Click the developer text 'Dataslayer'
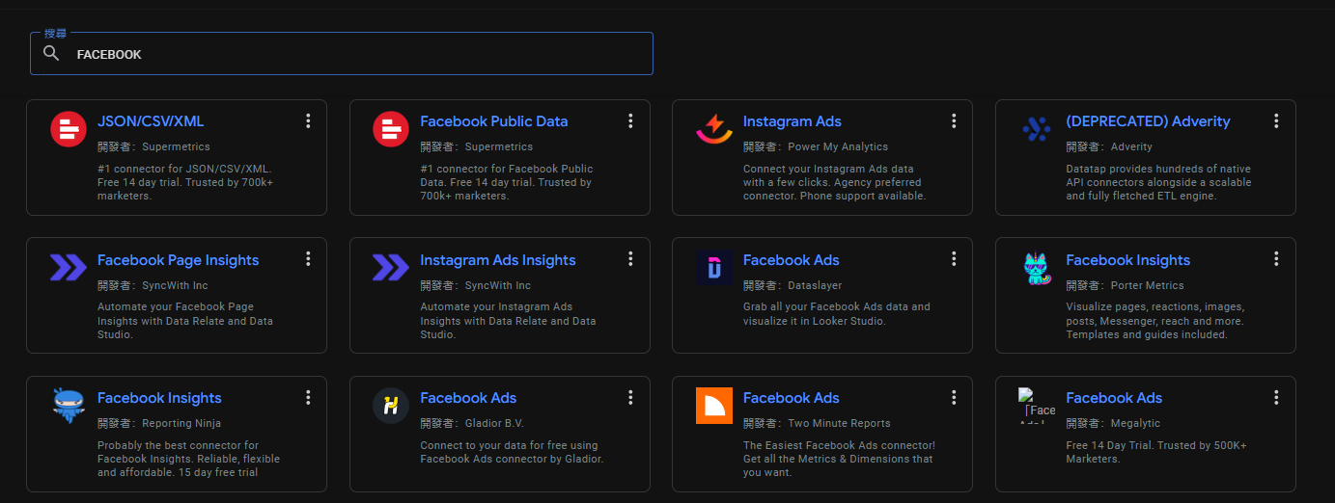Viewport: 1335px width, 503px height. pos(815,285)
